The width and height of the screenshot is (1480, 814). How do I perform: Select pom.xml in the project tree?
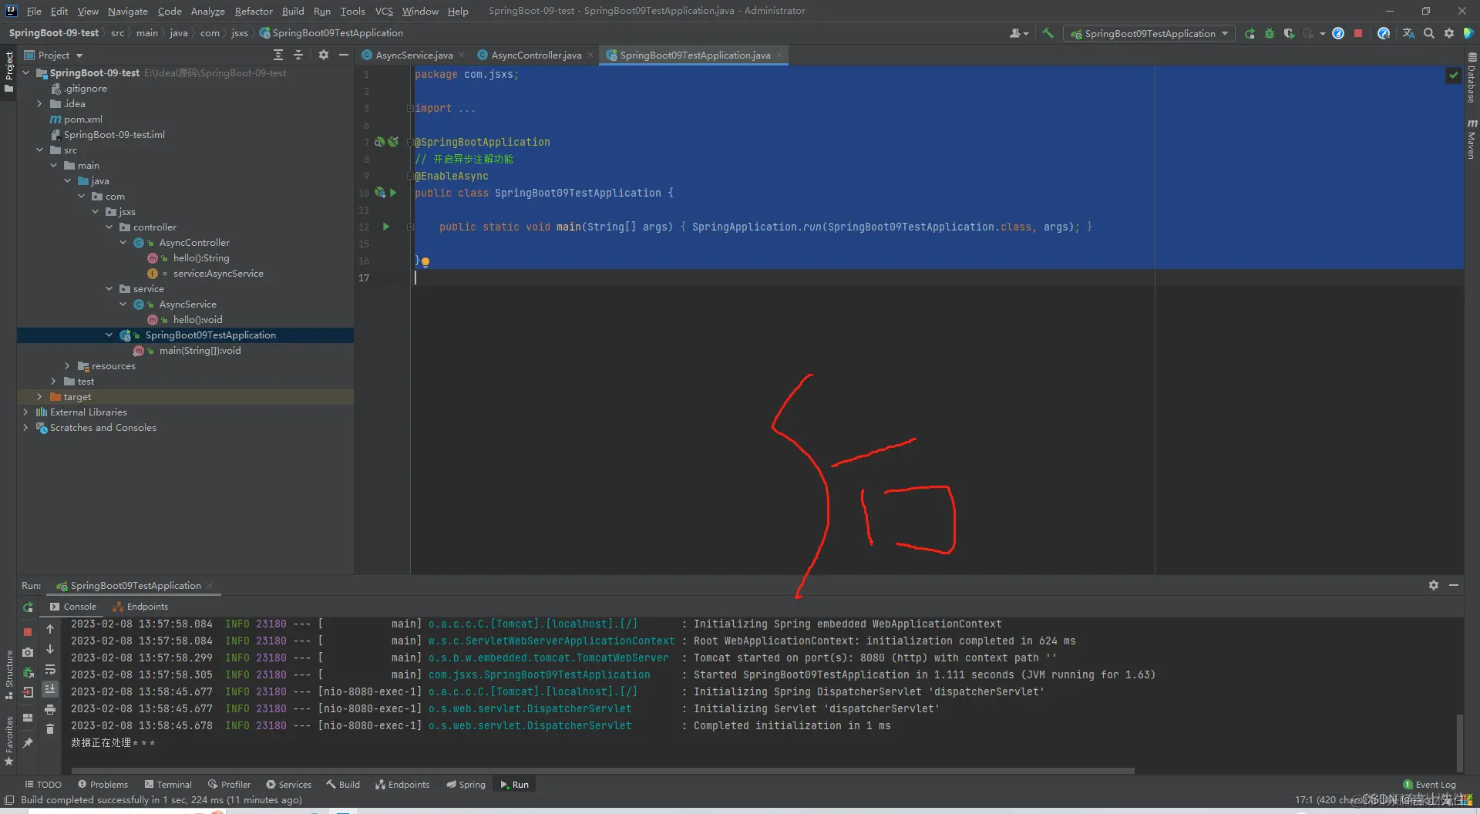[x=82, y=119]
